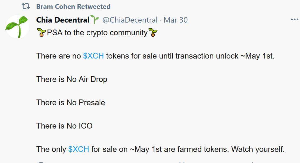This screenshot has height=163, width=300.
Task: Click the retweet arrows icon at top
Action: pos(26,6)
